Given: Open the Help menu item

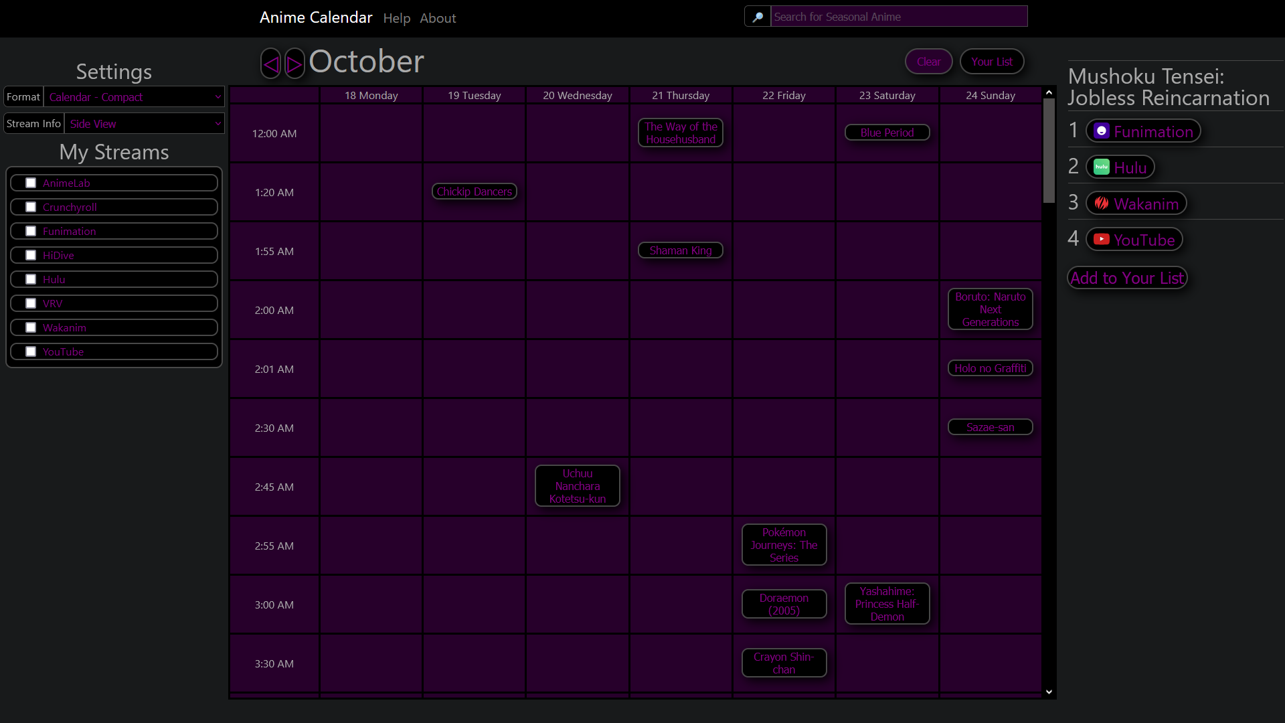Looking at the screenshot, I should click(396, 18).
